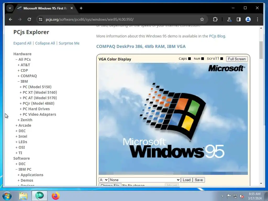Open the tab search dropdown arrow
268x201 pixels.
point(10,8)
